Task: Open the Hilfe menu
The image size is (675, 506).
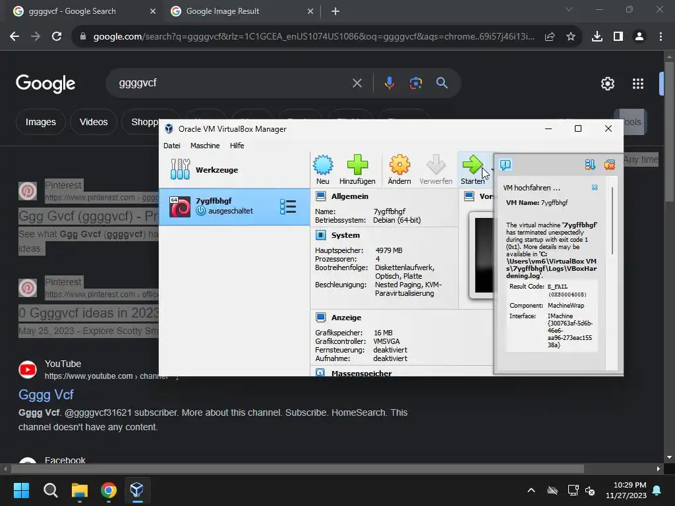Action: (237, 146)
